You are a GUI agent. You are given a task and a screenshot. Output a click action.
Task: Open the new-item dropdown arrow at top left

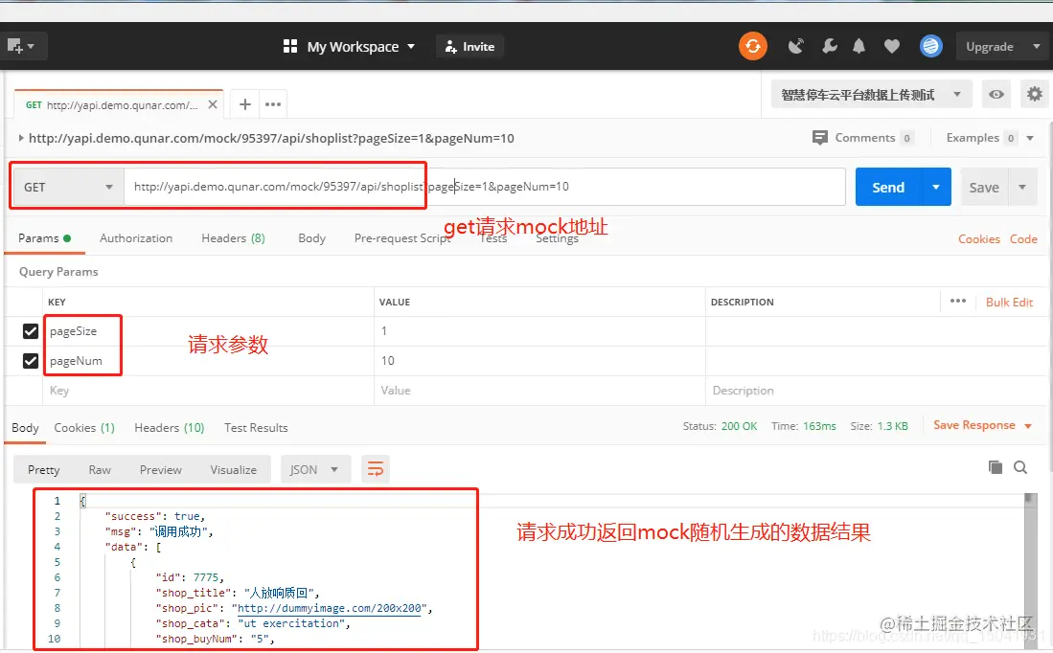click(x=31, y=46)
